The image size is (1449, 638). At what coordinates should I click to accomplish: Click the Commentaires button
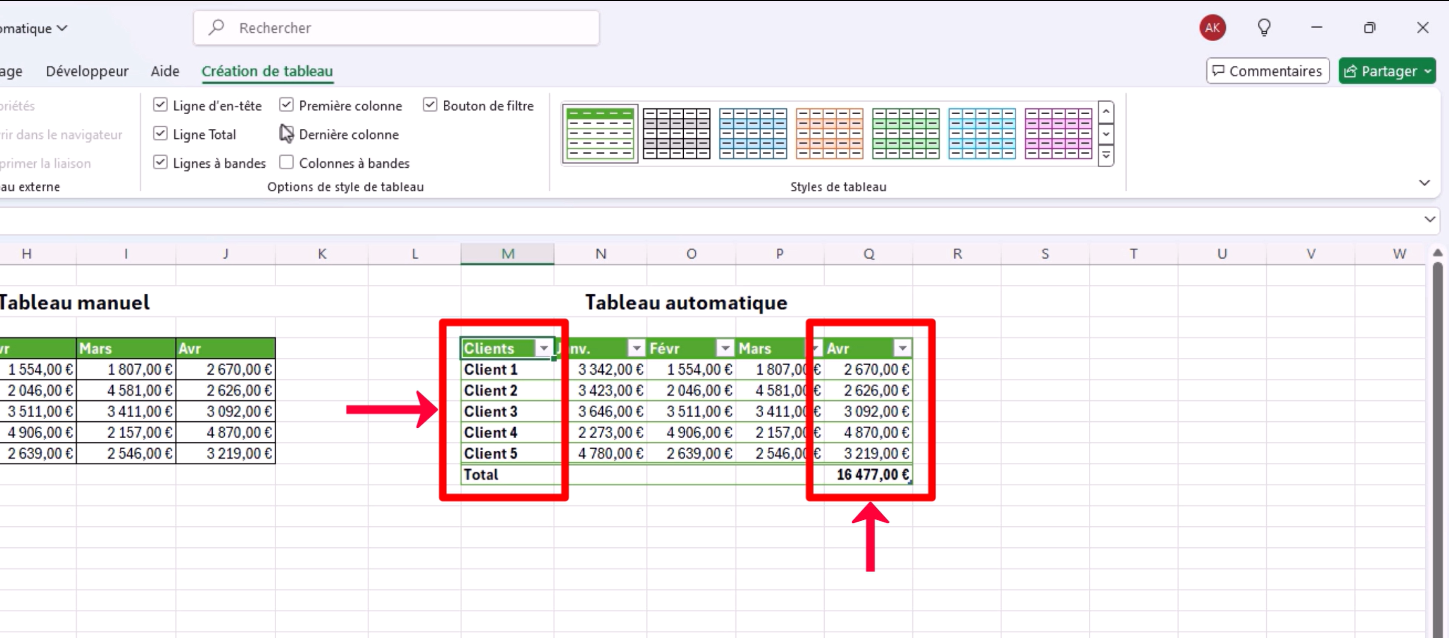(x=1267, y=71)
